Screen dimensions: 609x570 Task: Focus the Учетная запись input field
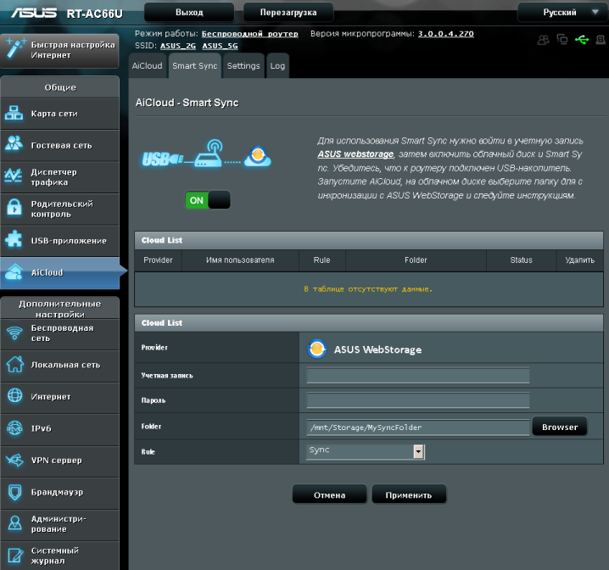tap(418, 376)
